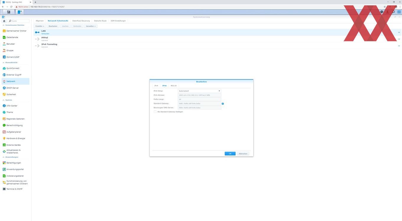Go back in the browser
Viewport: 402px width, 221px height.
[x=3, y=6]
